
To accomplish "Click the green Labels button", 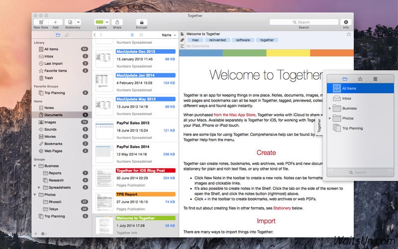I will coord(99,22).
